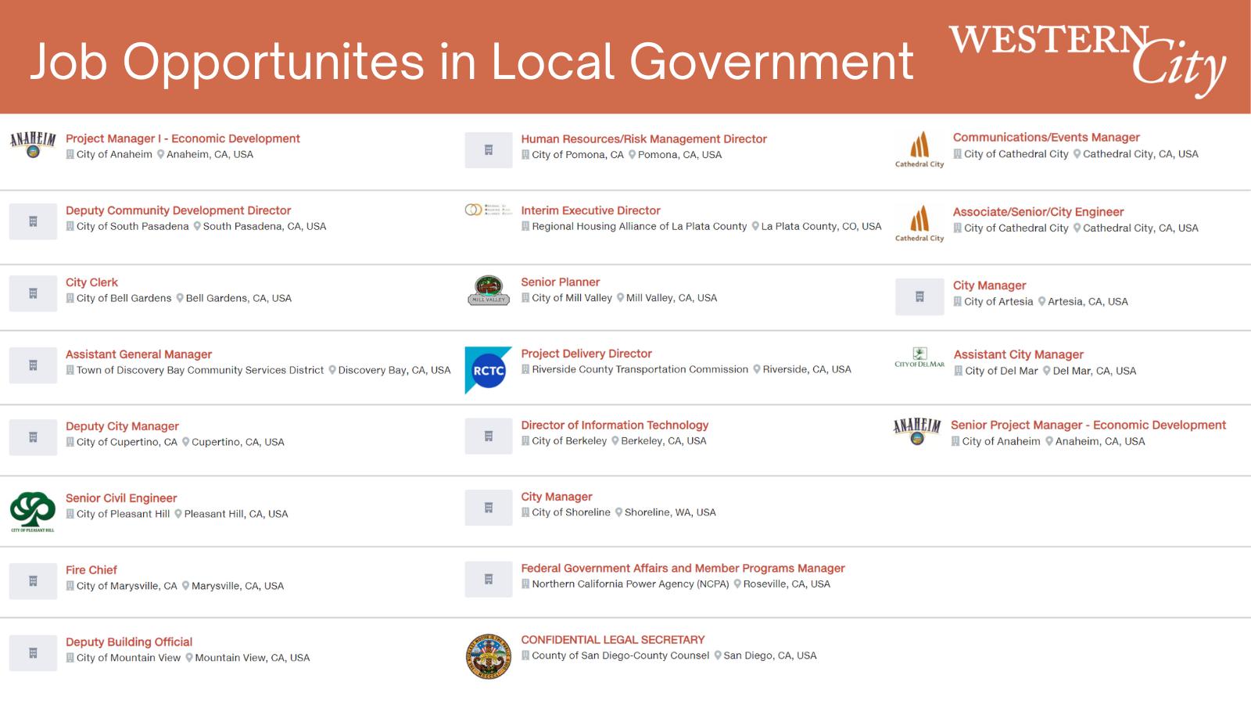Click the location pin beside Riverside, CA, USA
Viewport: 1251px width, 704px height.
[x=757, y=369]
